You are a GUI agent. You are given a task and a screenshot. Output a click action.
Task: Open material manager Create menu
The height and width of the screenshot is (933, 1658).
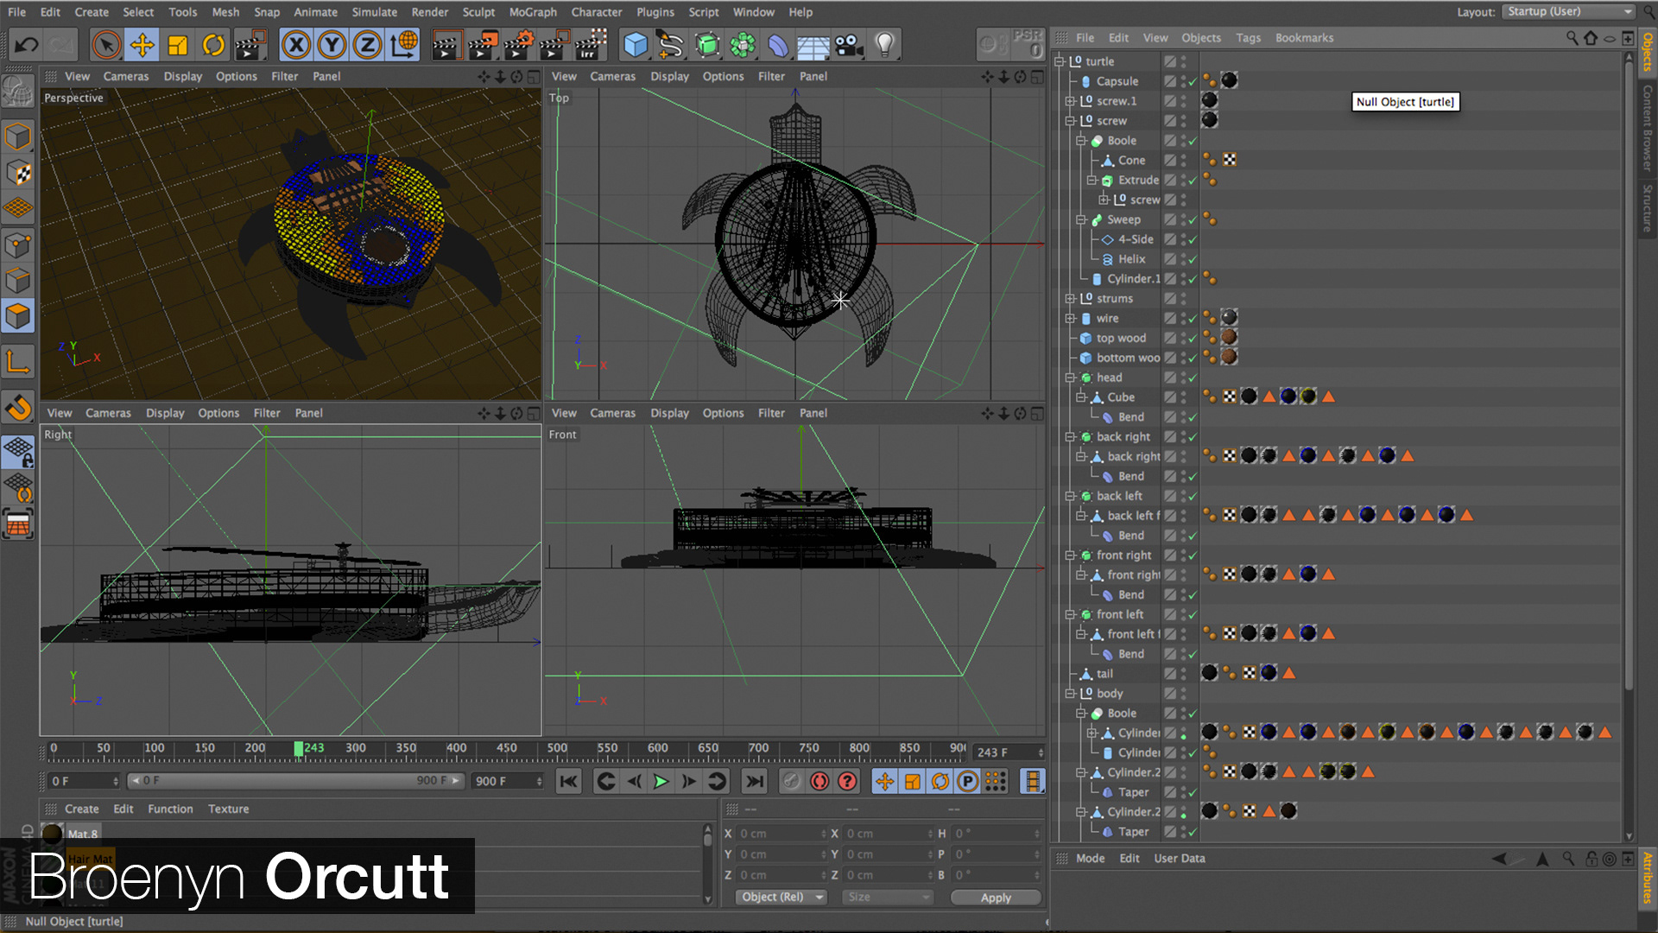tap(81, 809)
